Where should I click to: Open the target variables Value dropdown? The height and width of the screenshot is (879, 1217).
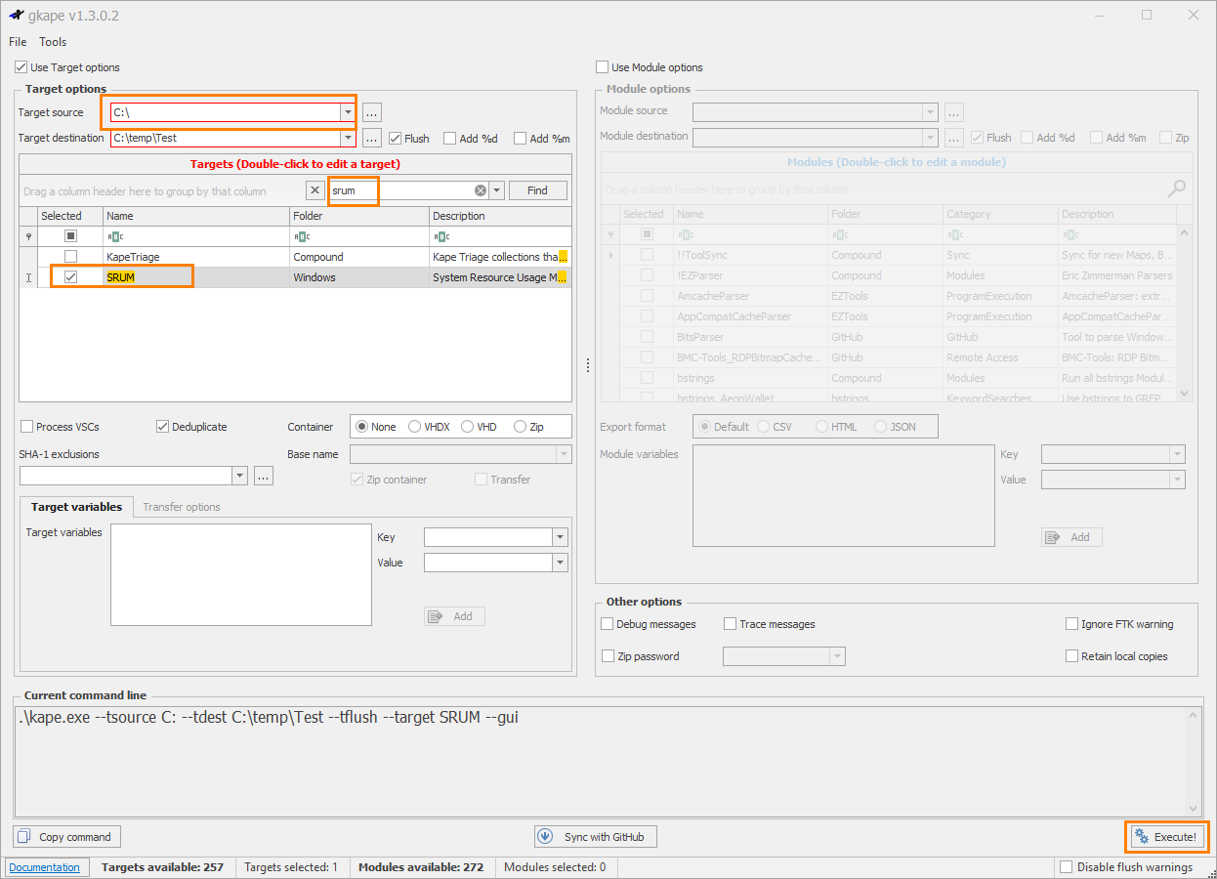click(x=560, y=563)
